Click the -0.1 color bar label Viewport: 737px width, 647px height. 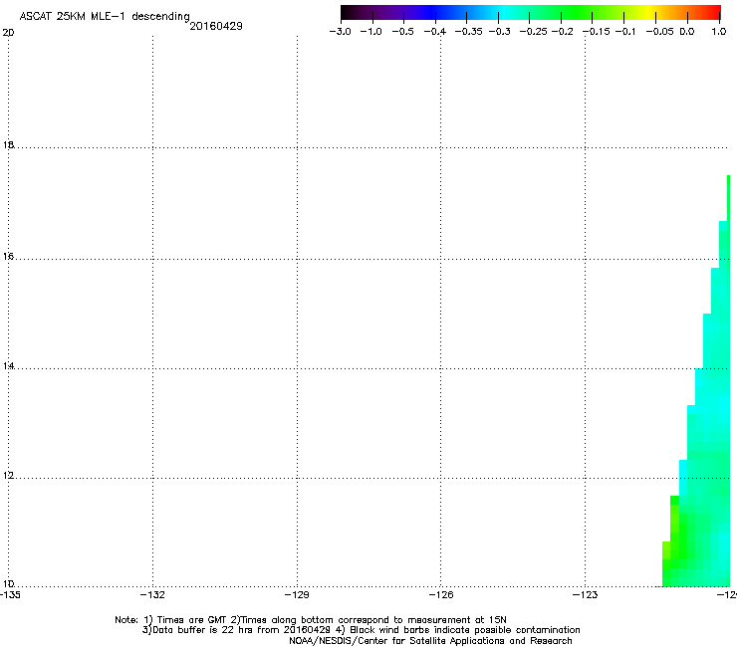tap(625, 32)
